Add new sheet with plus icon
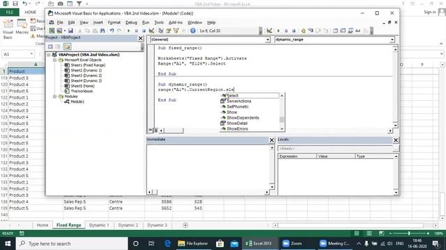446x250 pixels. pyautogui.click(x=185, y=225)
